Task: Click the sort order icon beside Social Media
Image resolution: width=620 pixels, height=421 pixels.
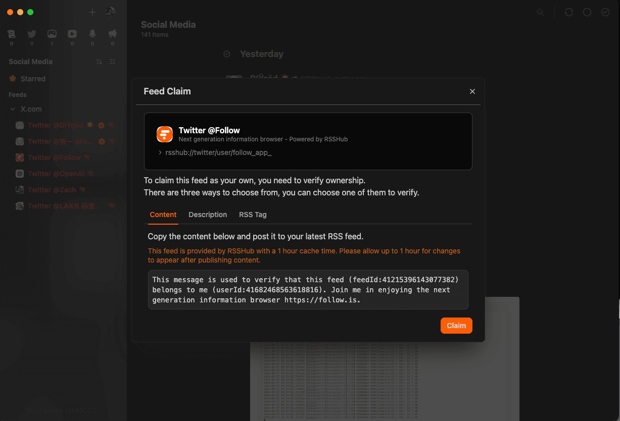Action: (x=99, y=62)
